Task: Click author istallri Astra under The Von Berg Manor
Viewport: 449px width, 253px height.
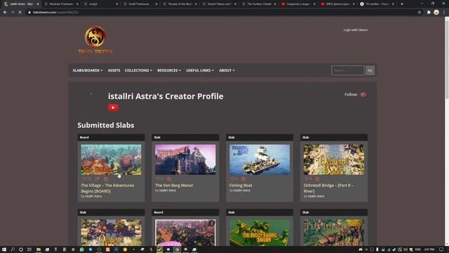Action: tap(168, 190)
